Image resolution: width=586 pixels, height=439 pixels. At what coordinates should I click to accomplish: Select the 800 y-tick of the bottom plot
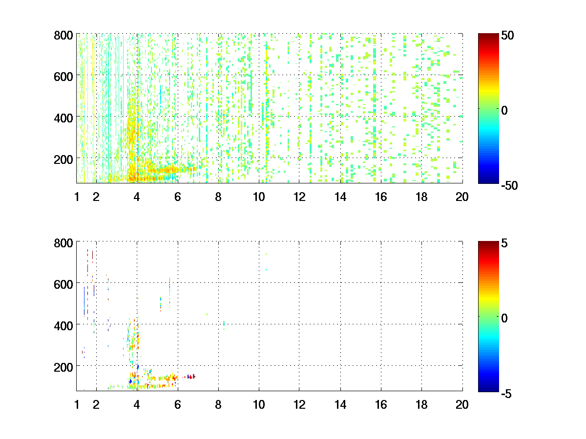(x=64, y=242)
